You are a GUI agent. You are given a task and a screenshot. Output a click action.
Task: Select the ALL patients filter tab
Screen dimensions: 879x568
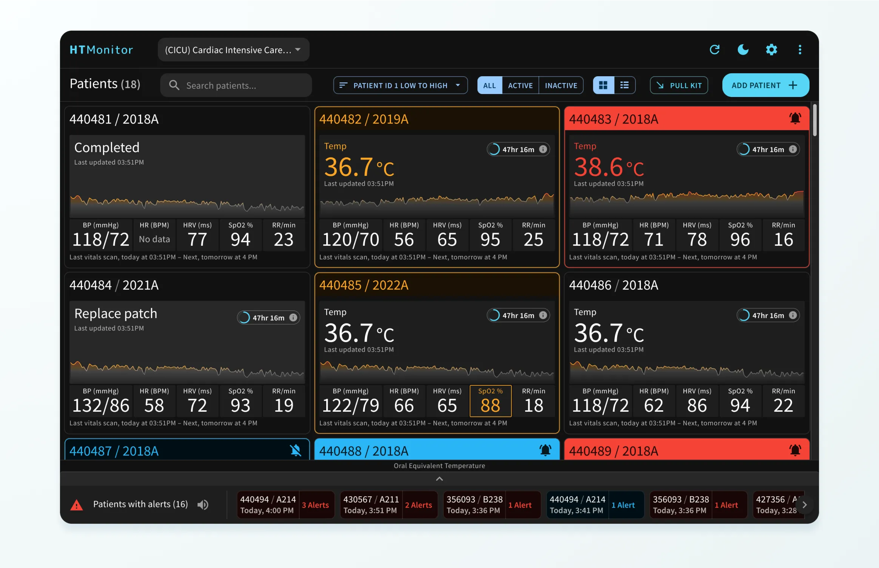coord(489,85)
